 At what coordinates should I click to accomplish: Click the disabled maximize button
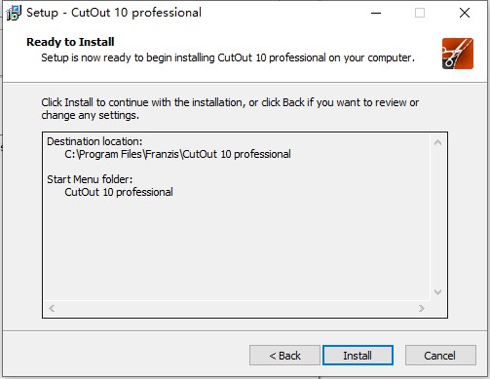[420, 13]
